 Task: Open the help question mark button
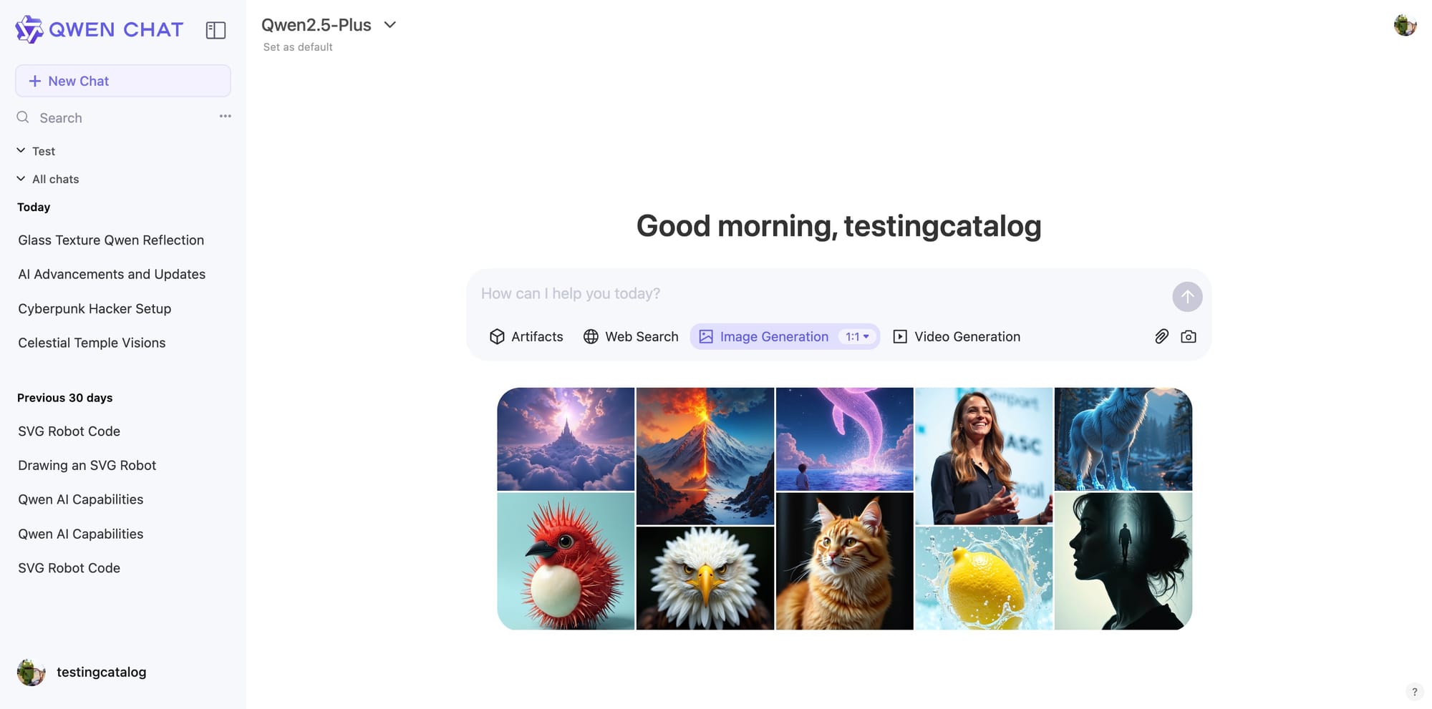1414,692
